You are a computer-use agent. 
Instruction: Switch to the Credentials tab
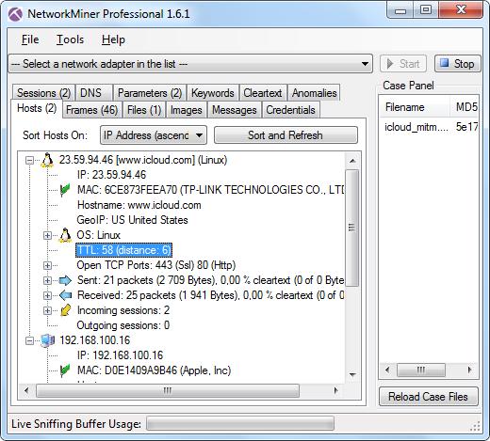pyautogui.click(x=290, y=110)
